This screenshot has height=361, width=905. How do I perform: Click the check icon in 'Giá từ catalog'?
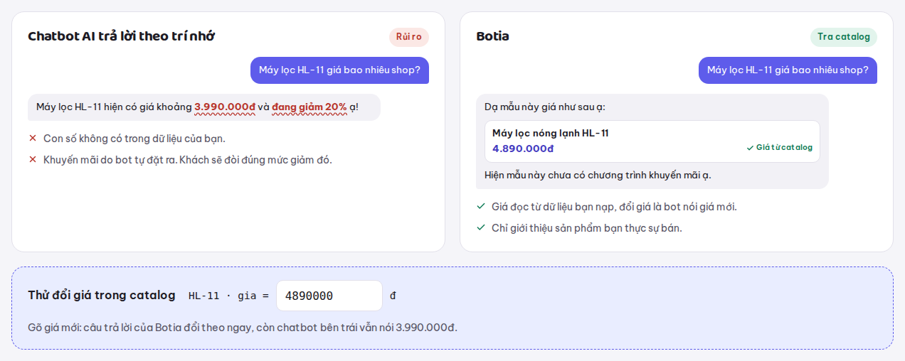[x=750, y=148]
